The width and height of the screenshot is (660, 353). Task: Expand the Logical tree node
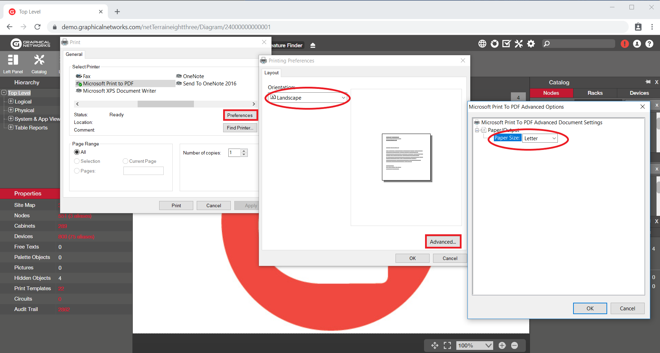pyautogui.click(x=11, y=101)
